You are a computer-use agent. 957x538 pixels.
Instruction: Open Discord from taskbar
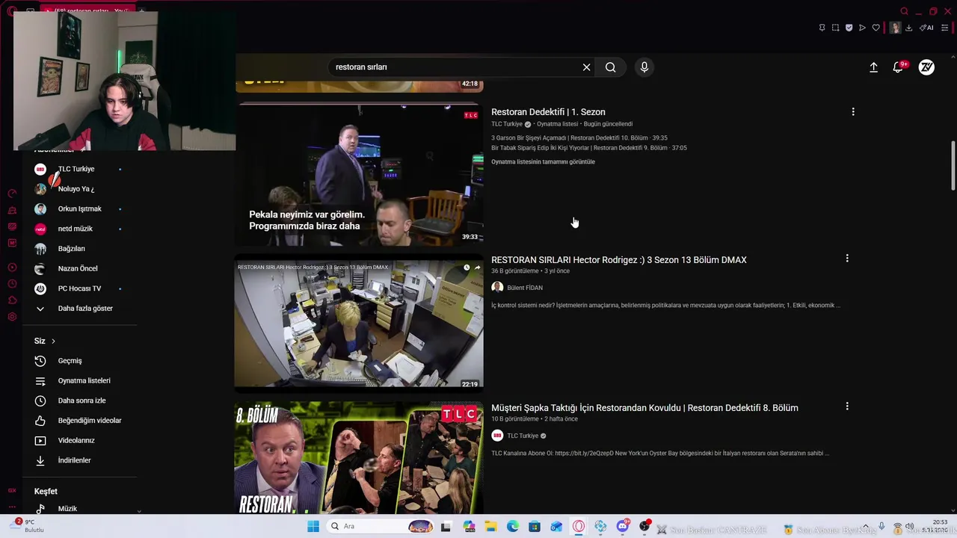[622, 527]
